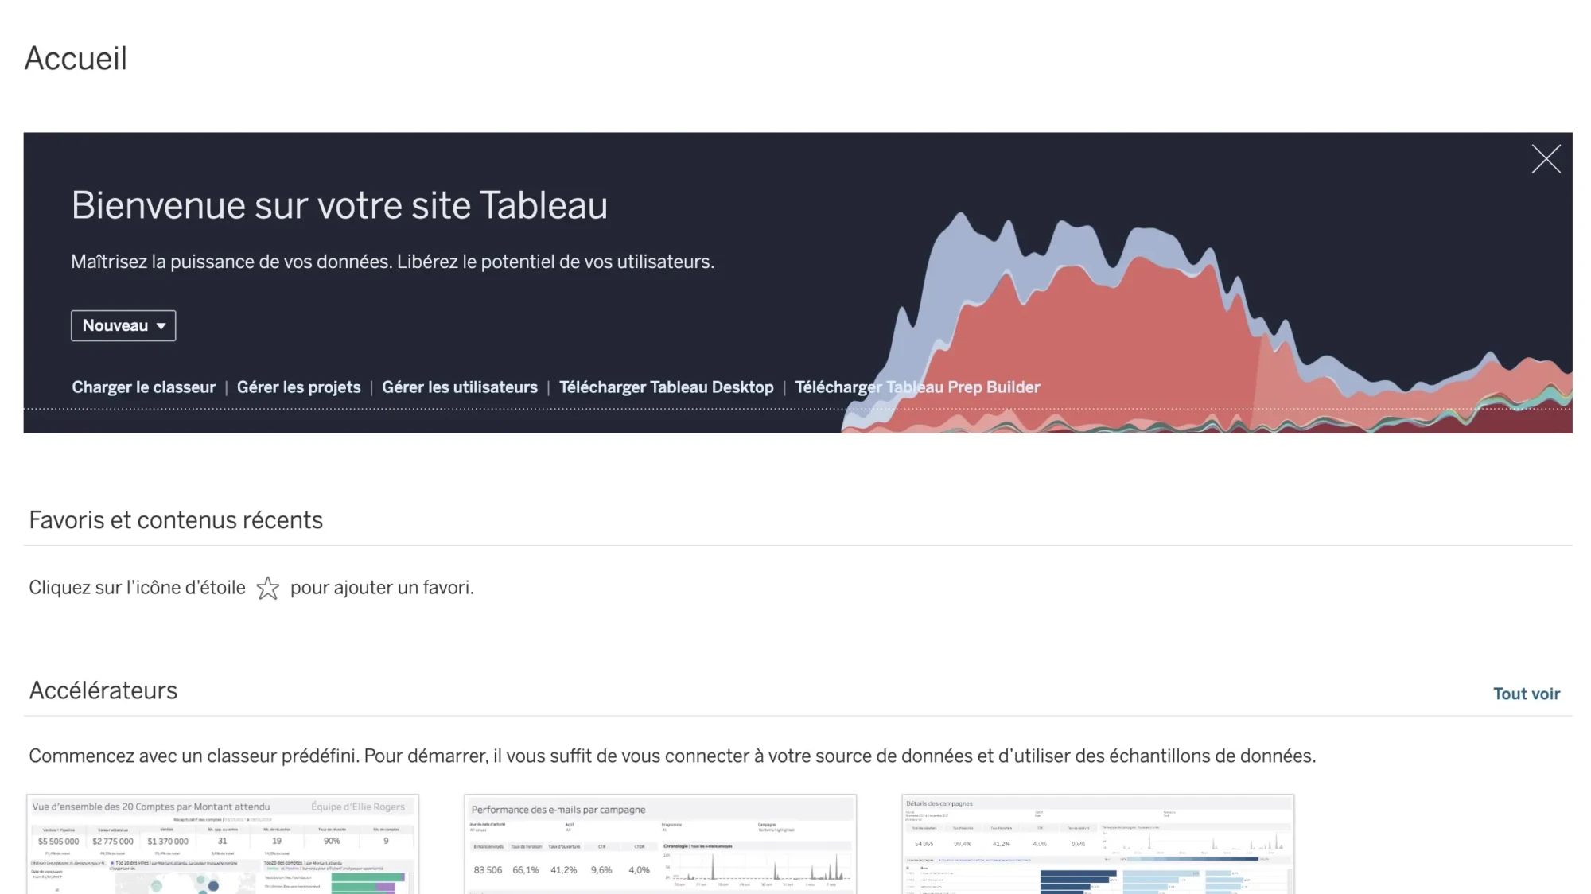Screen dimensions: 1591x894
Task: Click the Accélérateurs section title
Action: pos(103,690)
